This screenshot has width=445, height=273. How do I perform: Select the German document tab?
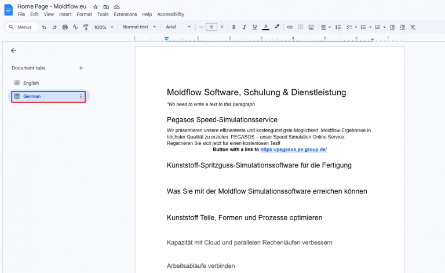tap(48, 96)
